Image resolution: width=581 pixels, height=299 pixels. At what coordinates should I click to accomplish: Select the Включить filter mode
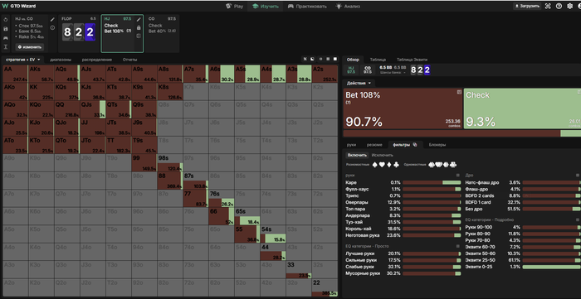tap(358, 155)
